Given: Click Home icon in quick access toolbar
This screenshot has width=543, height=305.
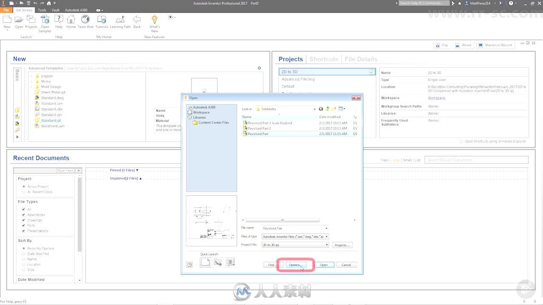Looking at the screenshot, I should tap(49, 3).
